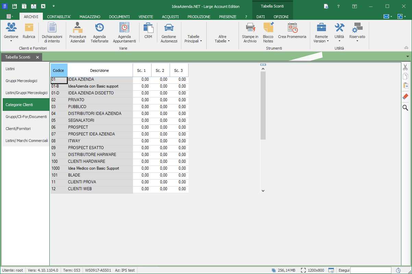The height and width of the screenshot is (274, 412).
Task: Open the mail envelope dropdown
Action: tap(388, 16)
